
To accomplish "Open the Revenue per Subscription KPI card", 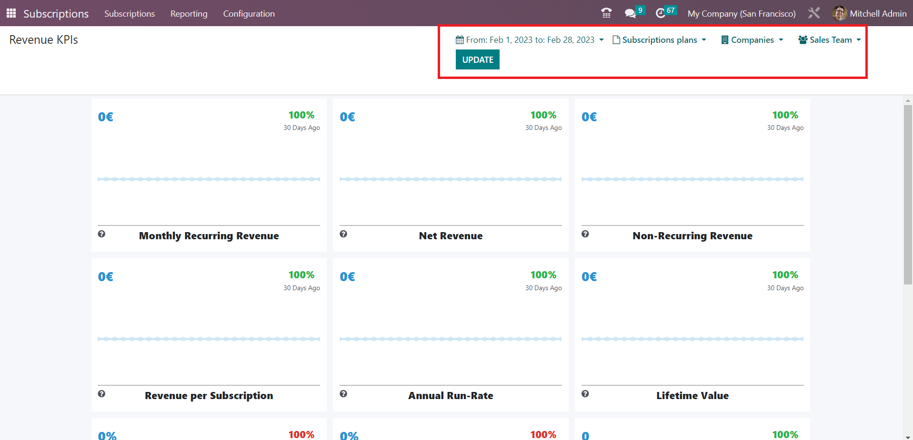I will (209, 335).
